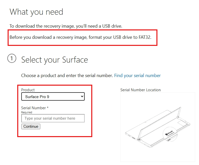Screen dimensions: 199x165
Task: Click the Serial Number Location caption
Action: [x=140, y=90]
